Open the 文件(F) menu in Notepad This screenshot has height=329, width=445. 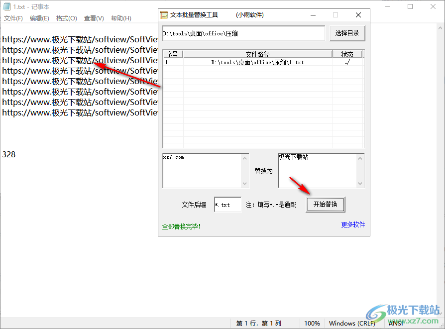click(x=13, y=18)
